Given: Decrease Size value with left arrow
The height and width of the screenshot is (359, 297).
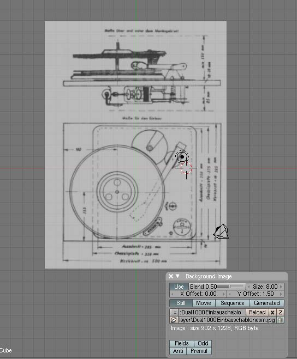Looking at the screenshot, I should click(x=248, y=287).
